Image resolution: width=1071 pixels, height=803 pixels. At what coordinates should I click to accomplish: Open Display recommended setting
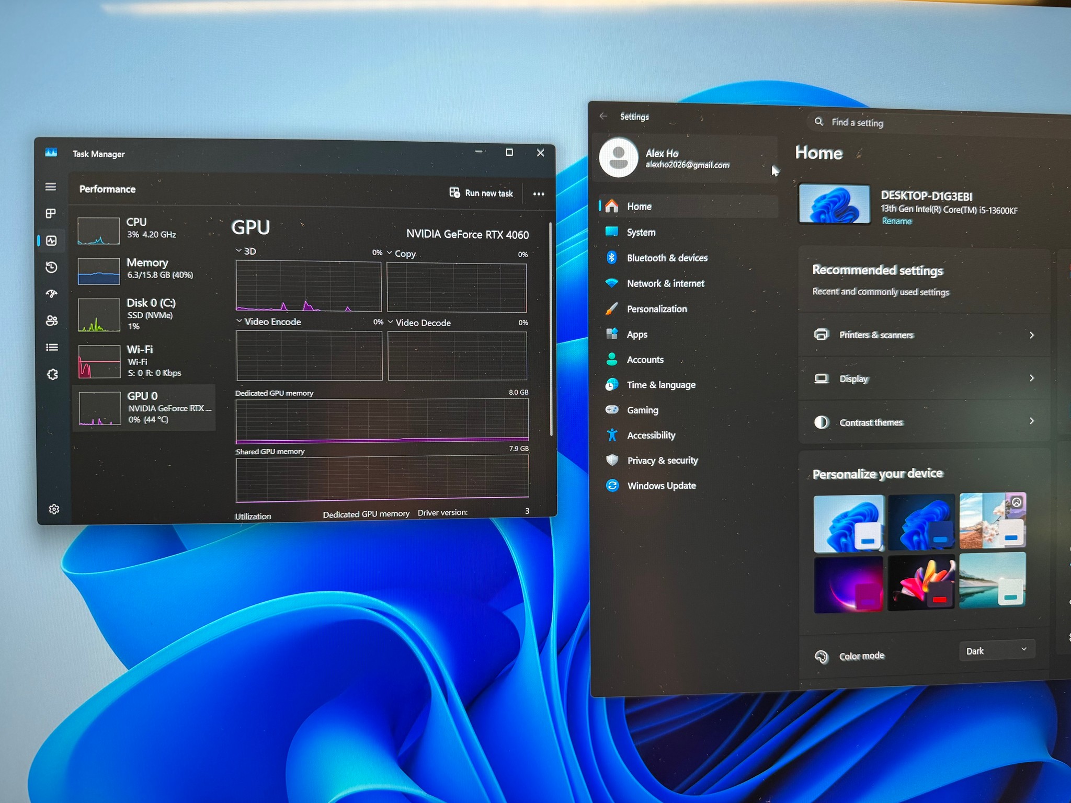tap(925, 378)
